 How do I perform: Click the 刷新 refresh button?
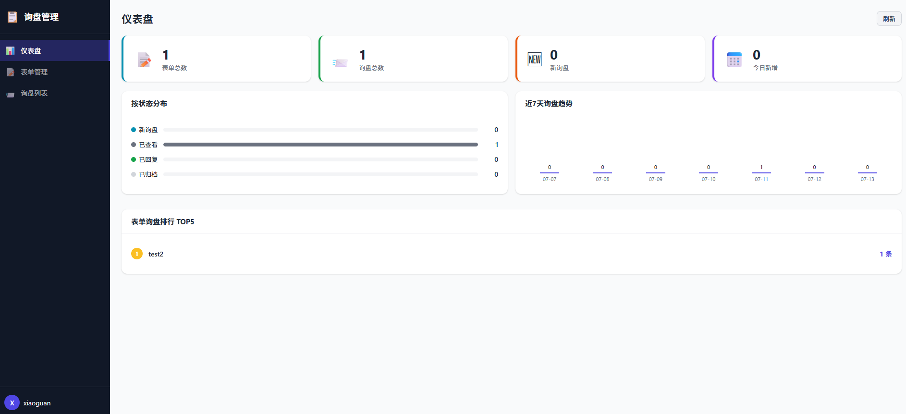point(889,19)
